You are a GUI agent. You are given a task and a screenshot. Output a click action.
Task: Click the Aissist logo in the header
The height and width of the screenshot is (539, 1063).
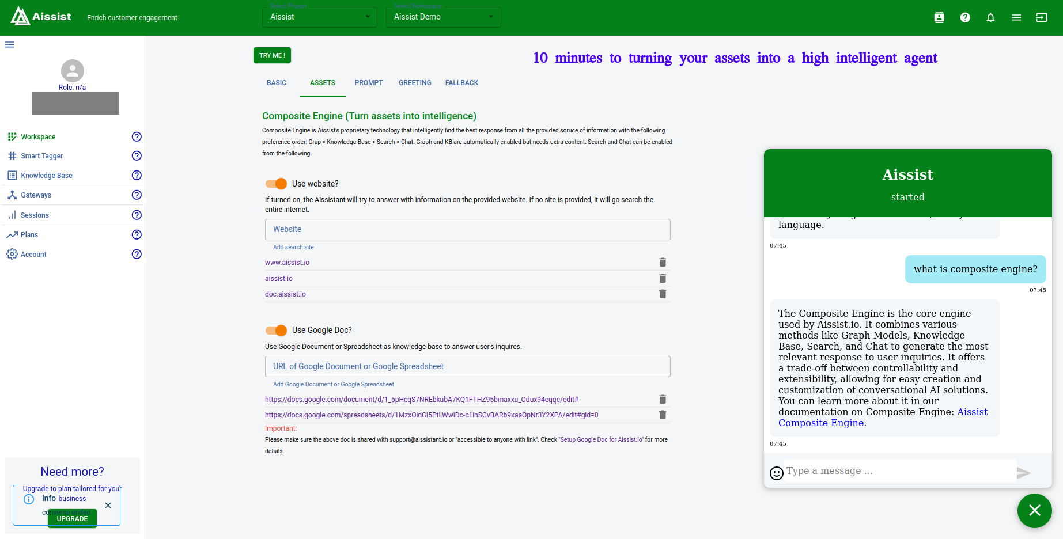[x=41, y=17]
